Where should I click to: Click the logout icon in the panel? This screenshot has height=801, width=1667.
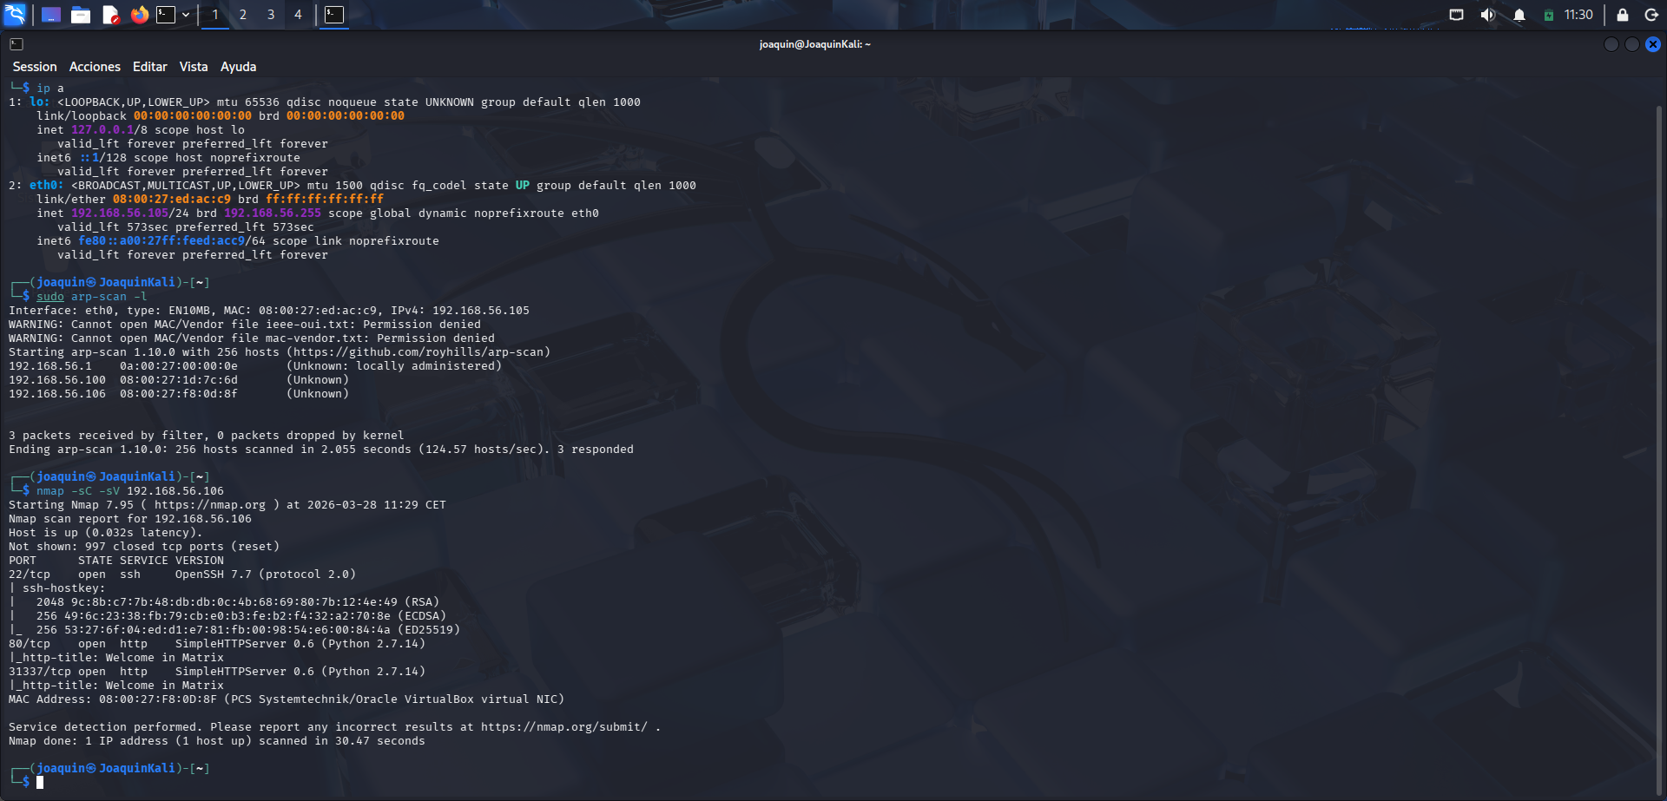coord(1651,14)
